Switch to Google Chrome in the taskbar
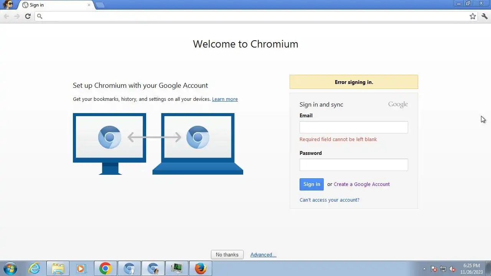This screenshot has width=491, height=276. (105, 268)
